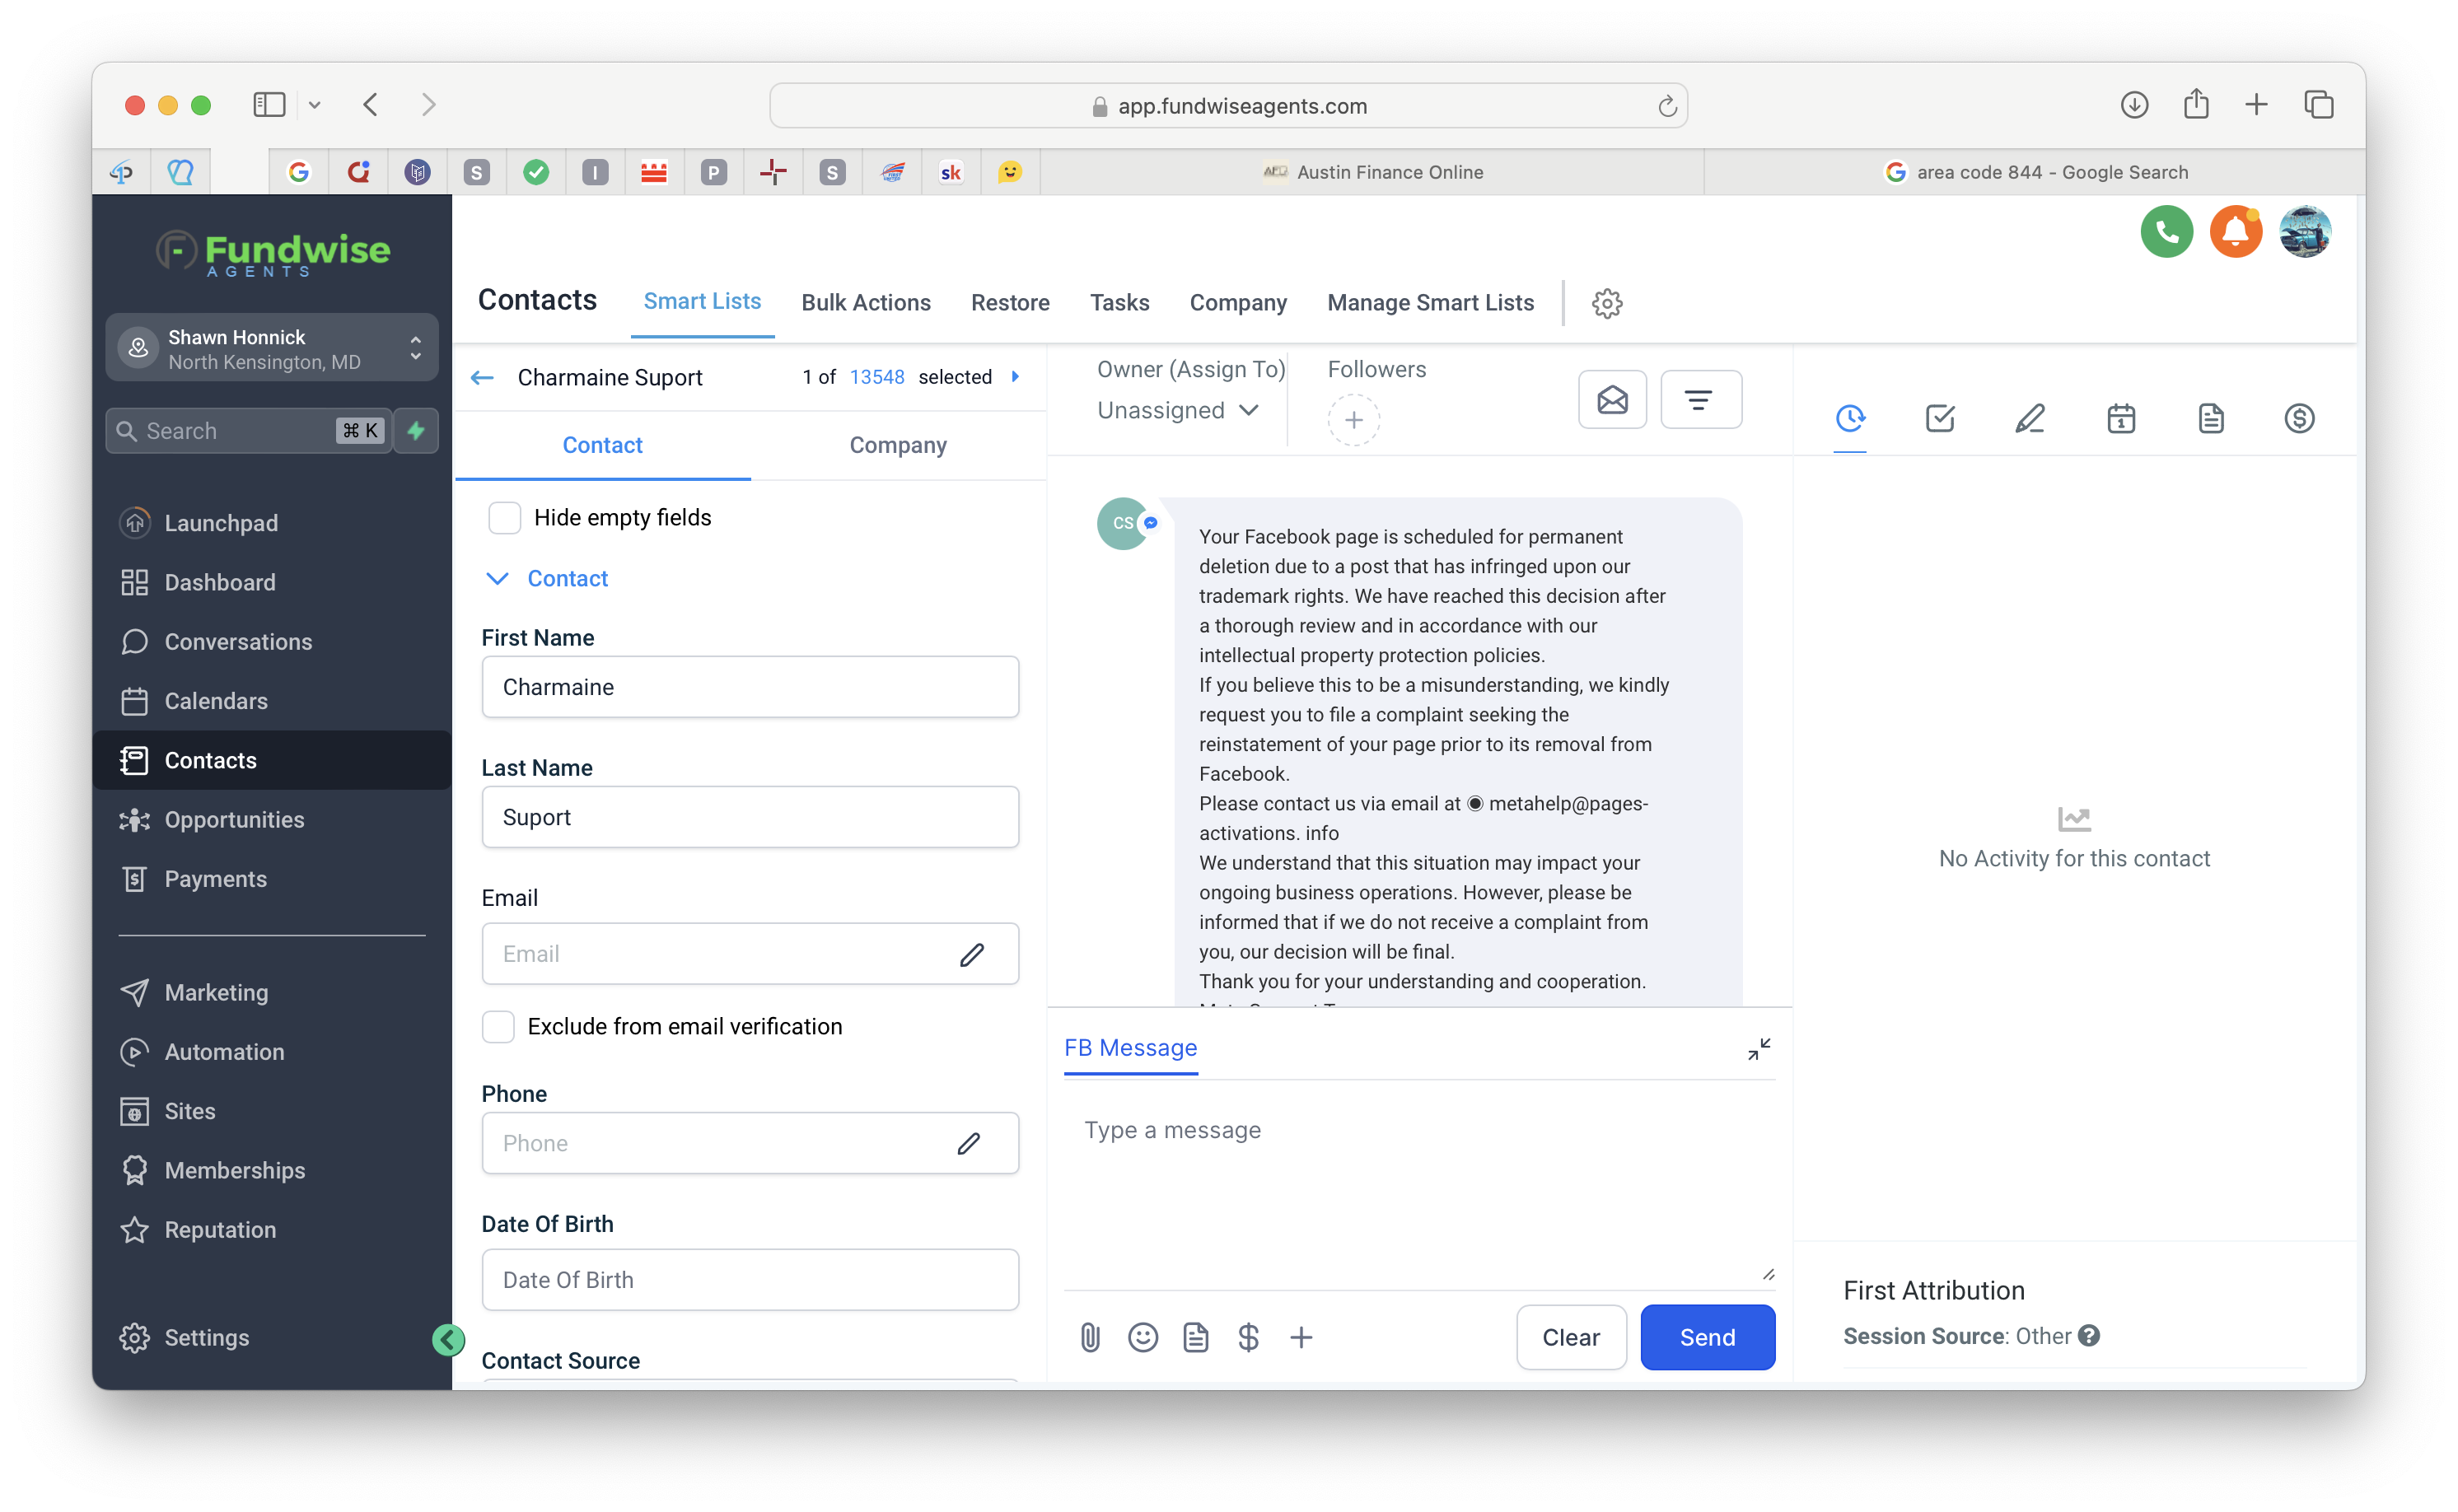Open the payments dollar icon on right panel

(2300, 419)
